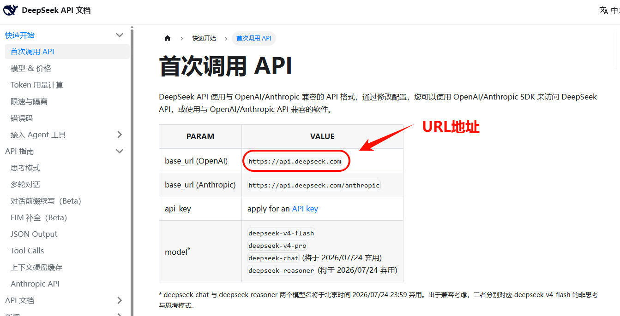
Task: Click the model parameter cell
Action: click(x=200, y=252)
